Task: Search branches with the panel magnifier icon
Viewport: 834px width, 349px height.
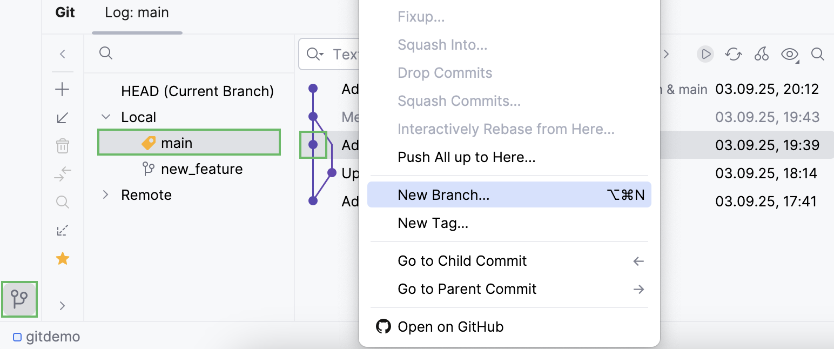Action: coord(62,202)
